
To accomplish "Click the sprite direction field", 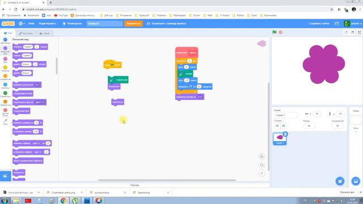I will click(337, 126).
